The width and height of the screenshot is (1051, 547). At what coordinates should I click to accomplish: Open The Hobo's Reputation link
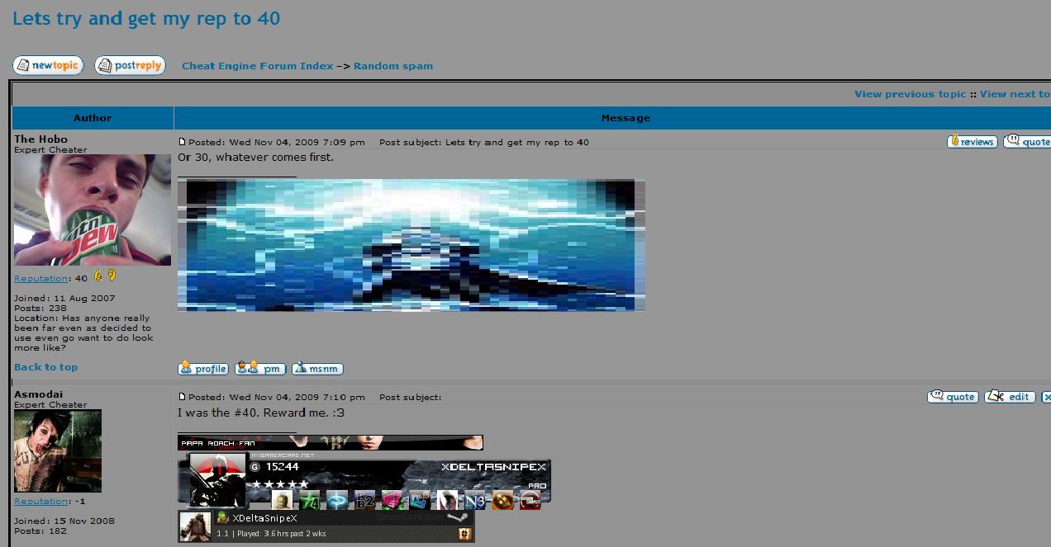pos(40,279)
